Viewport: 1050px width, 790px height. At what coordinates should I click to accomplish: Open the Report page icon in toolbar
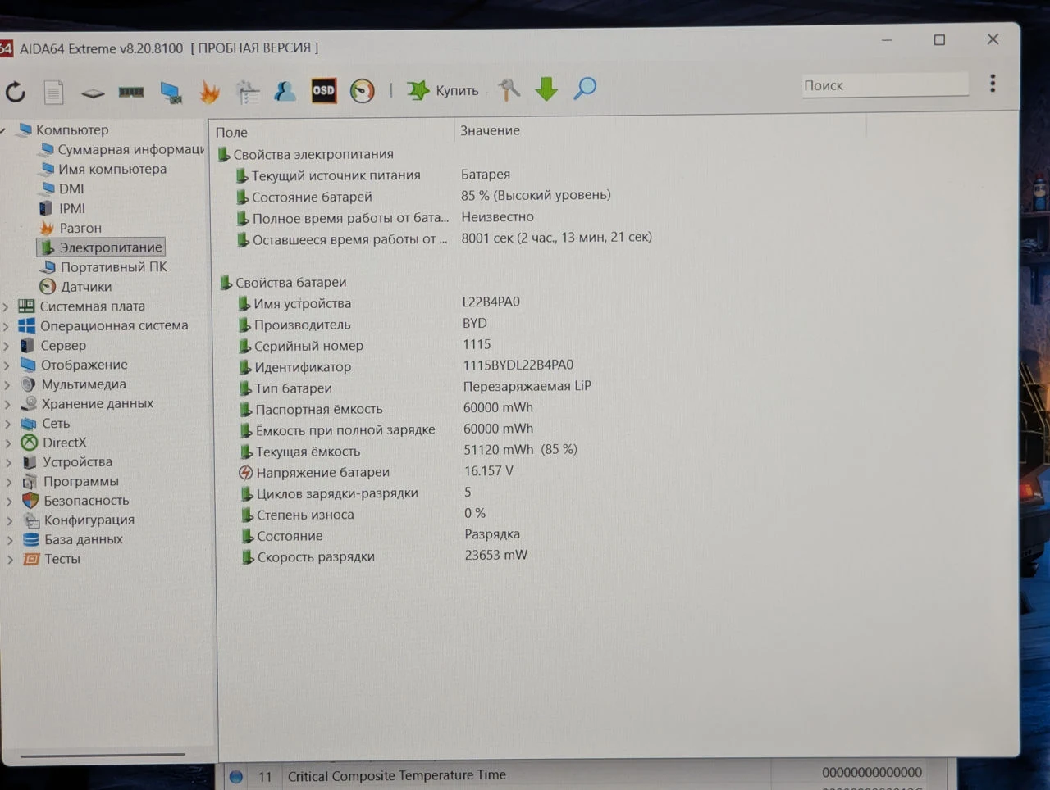click(x=53, y=92)
